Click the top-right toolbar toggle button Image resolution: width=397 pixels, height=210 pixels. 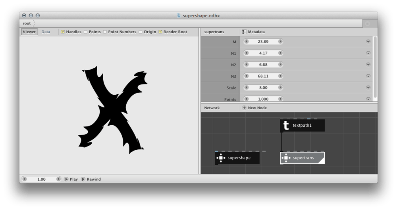(368, 23)
